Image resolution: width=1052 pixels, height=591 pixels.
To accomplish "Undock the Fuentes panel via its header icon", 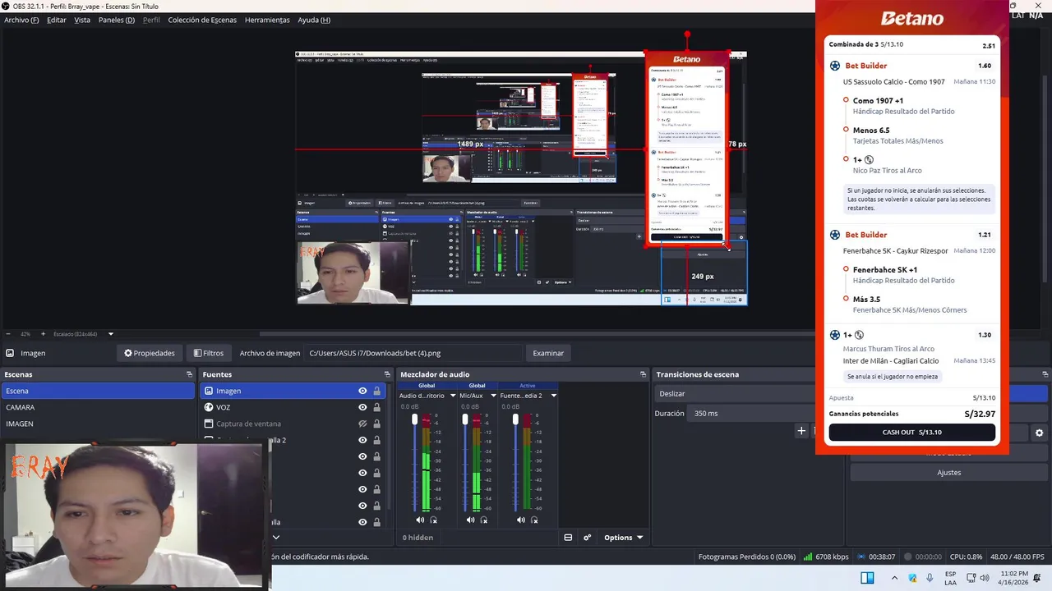I will pyautogui.click(x=387, y=374).
